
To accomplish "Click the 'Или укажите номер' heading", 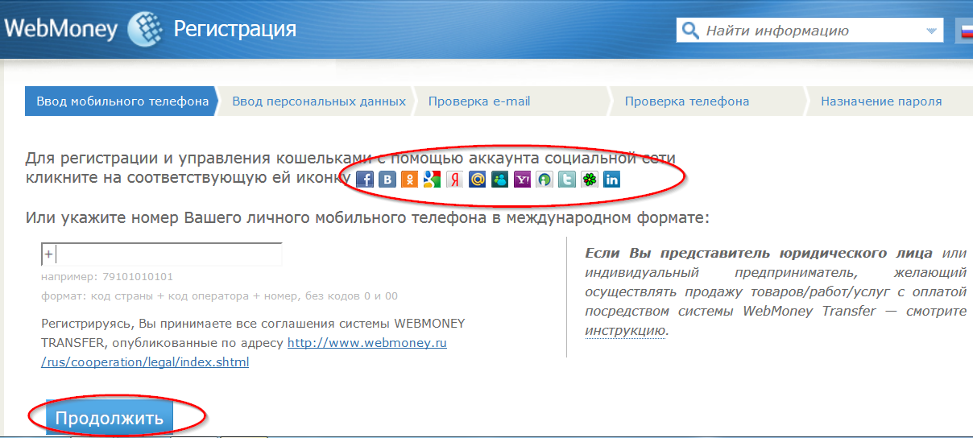I will coord(367,218).
